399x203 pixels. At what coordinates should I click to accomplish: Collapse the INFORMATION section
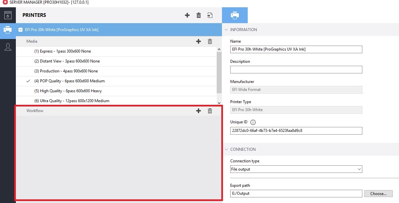(226, 30)
